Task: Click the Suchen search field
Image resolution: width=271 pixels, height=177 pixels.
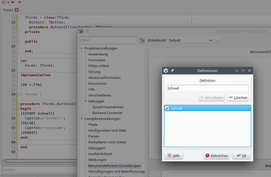Action: point(40,170)
